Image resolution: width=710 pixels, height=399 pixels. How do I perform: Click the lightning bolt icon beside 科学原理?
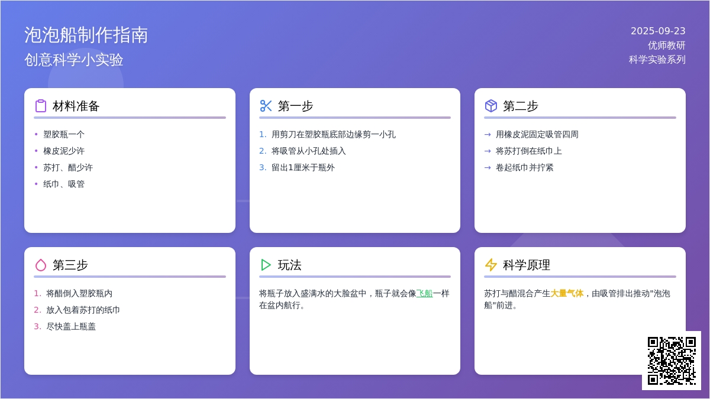pyautogui.click(x=491, y=265)
